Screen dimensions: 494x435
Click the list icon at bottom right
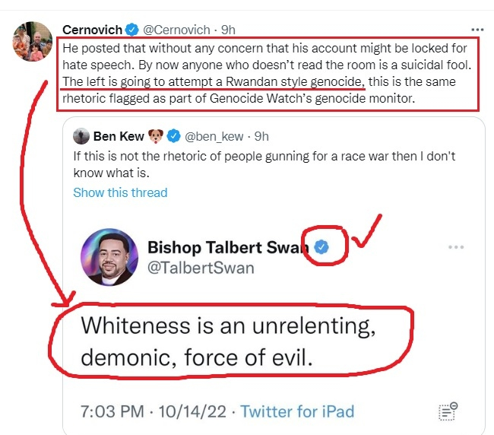[x=448, y=411]
